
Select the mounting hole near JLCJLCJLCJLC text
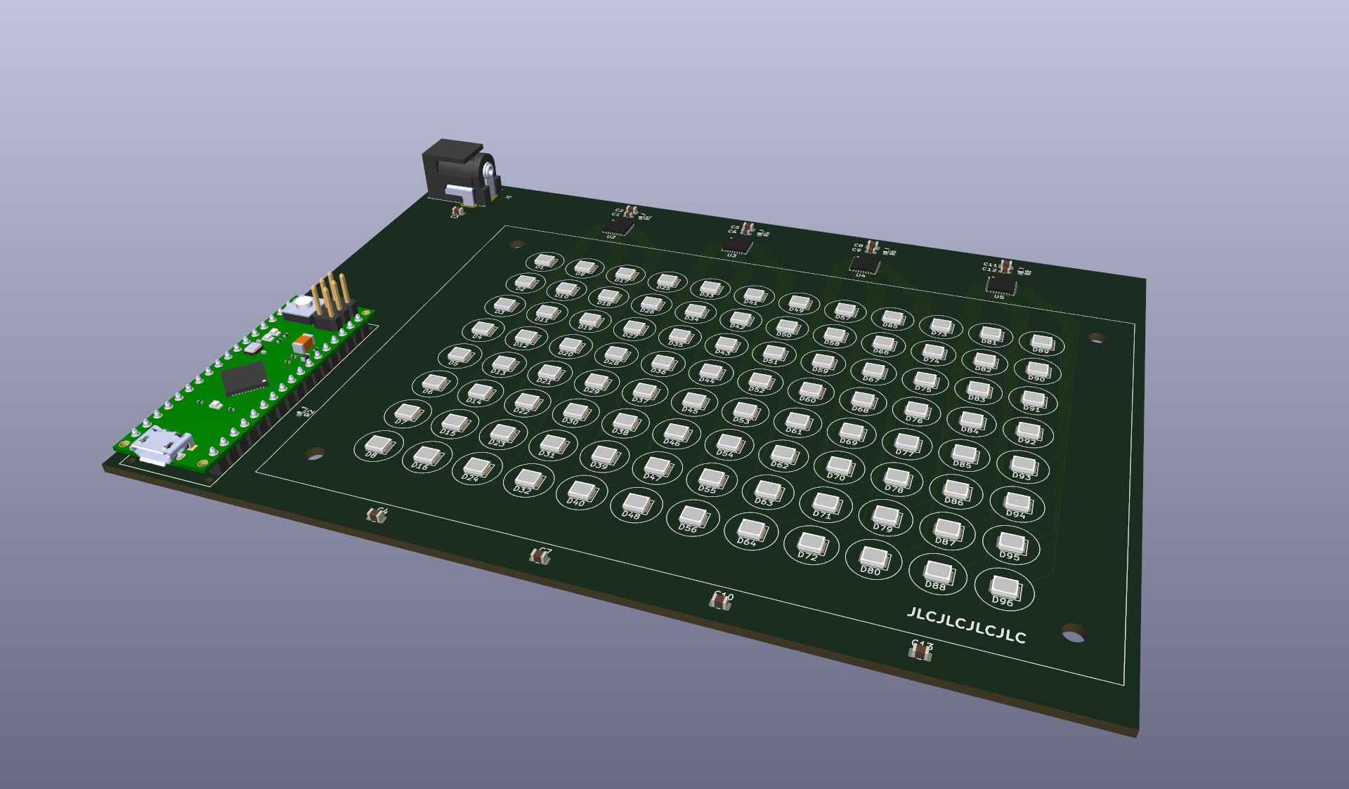pos(1073,632)
